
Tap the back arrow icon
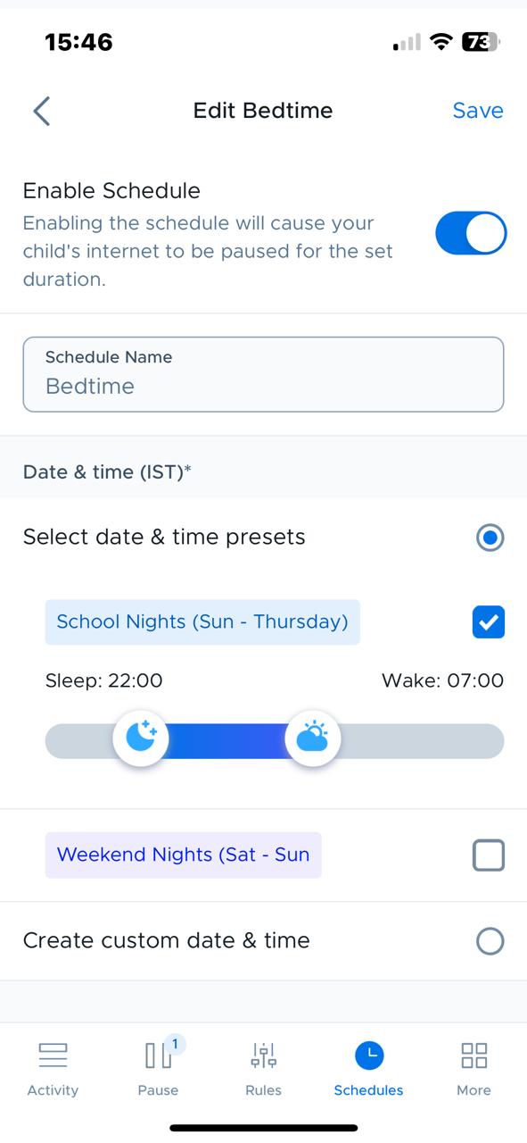(41, 111)
